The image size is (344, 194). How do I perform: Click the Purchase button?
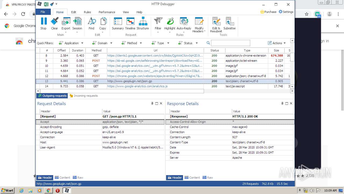click(268, 12)
